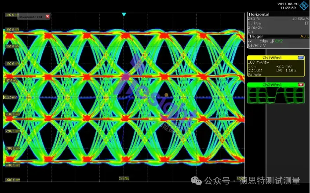Click the 100 mV/div vertical scale
The height and width of the screenshot is (193, 310).
pyautogui.click(x=258, y=62)
